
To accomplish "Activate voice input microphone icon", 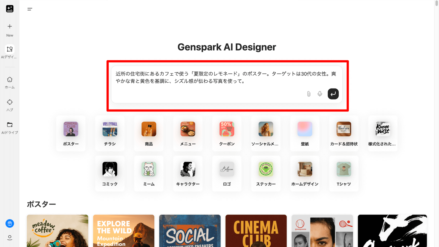I will coord(320,94).
